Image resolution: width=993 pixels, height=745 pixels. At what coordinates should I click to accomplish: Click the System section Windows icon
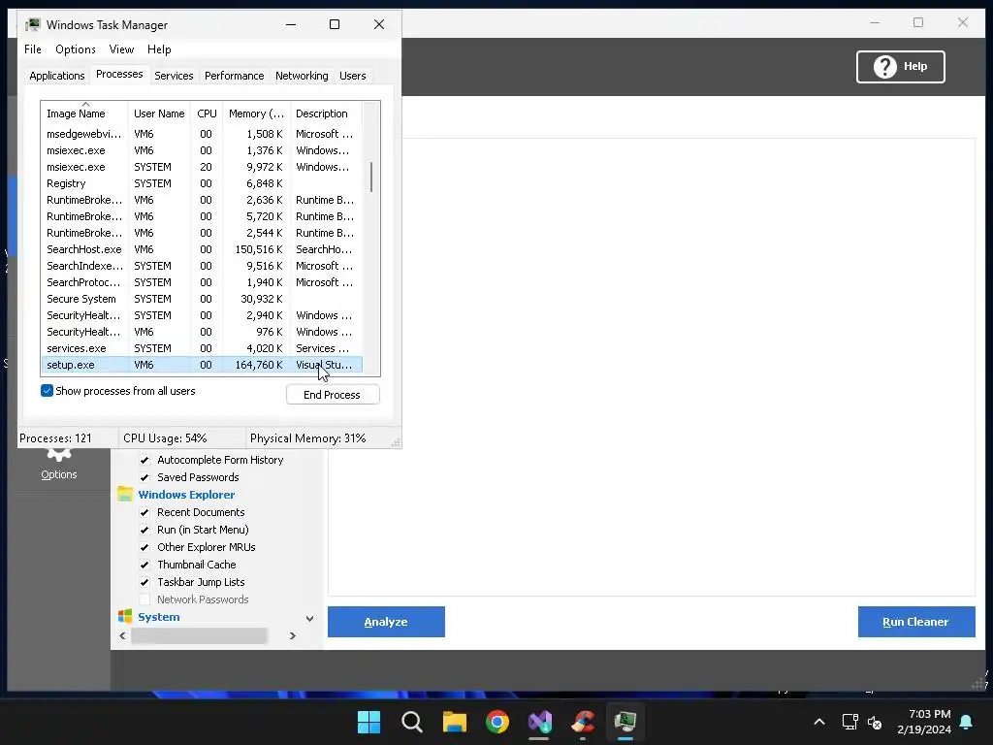click(125, 616)
